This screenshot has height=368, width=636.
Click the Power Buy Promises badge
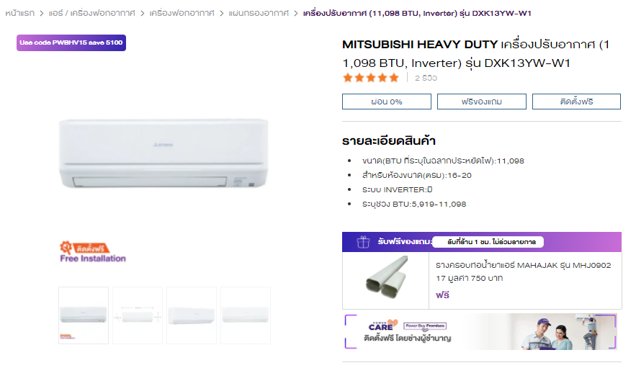pos(425,326)
